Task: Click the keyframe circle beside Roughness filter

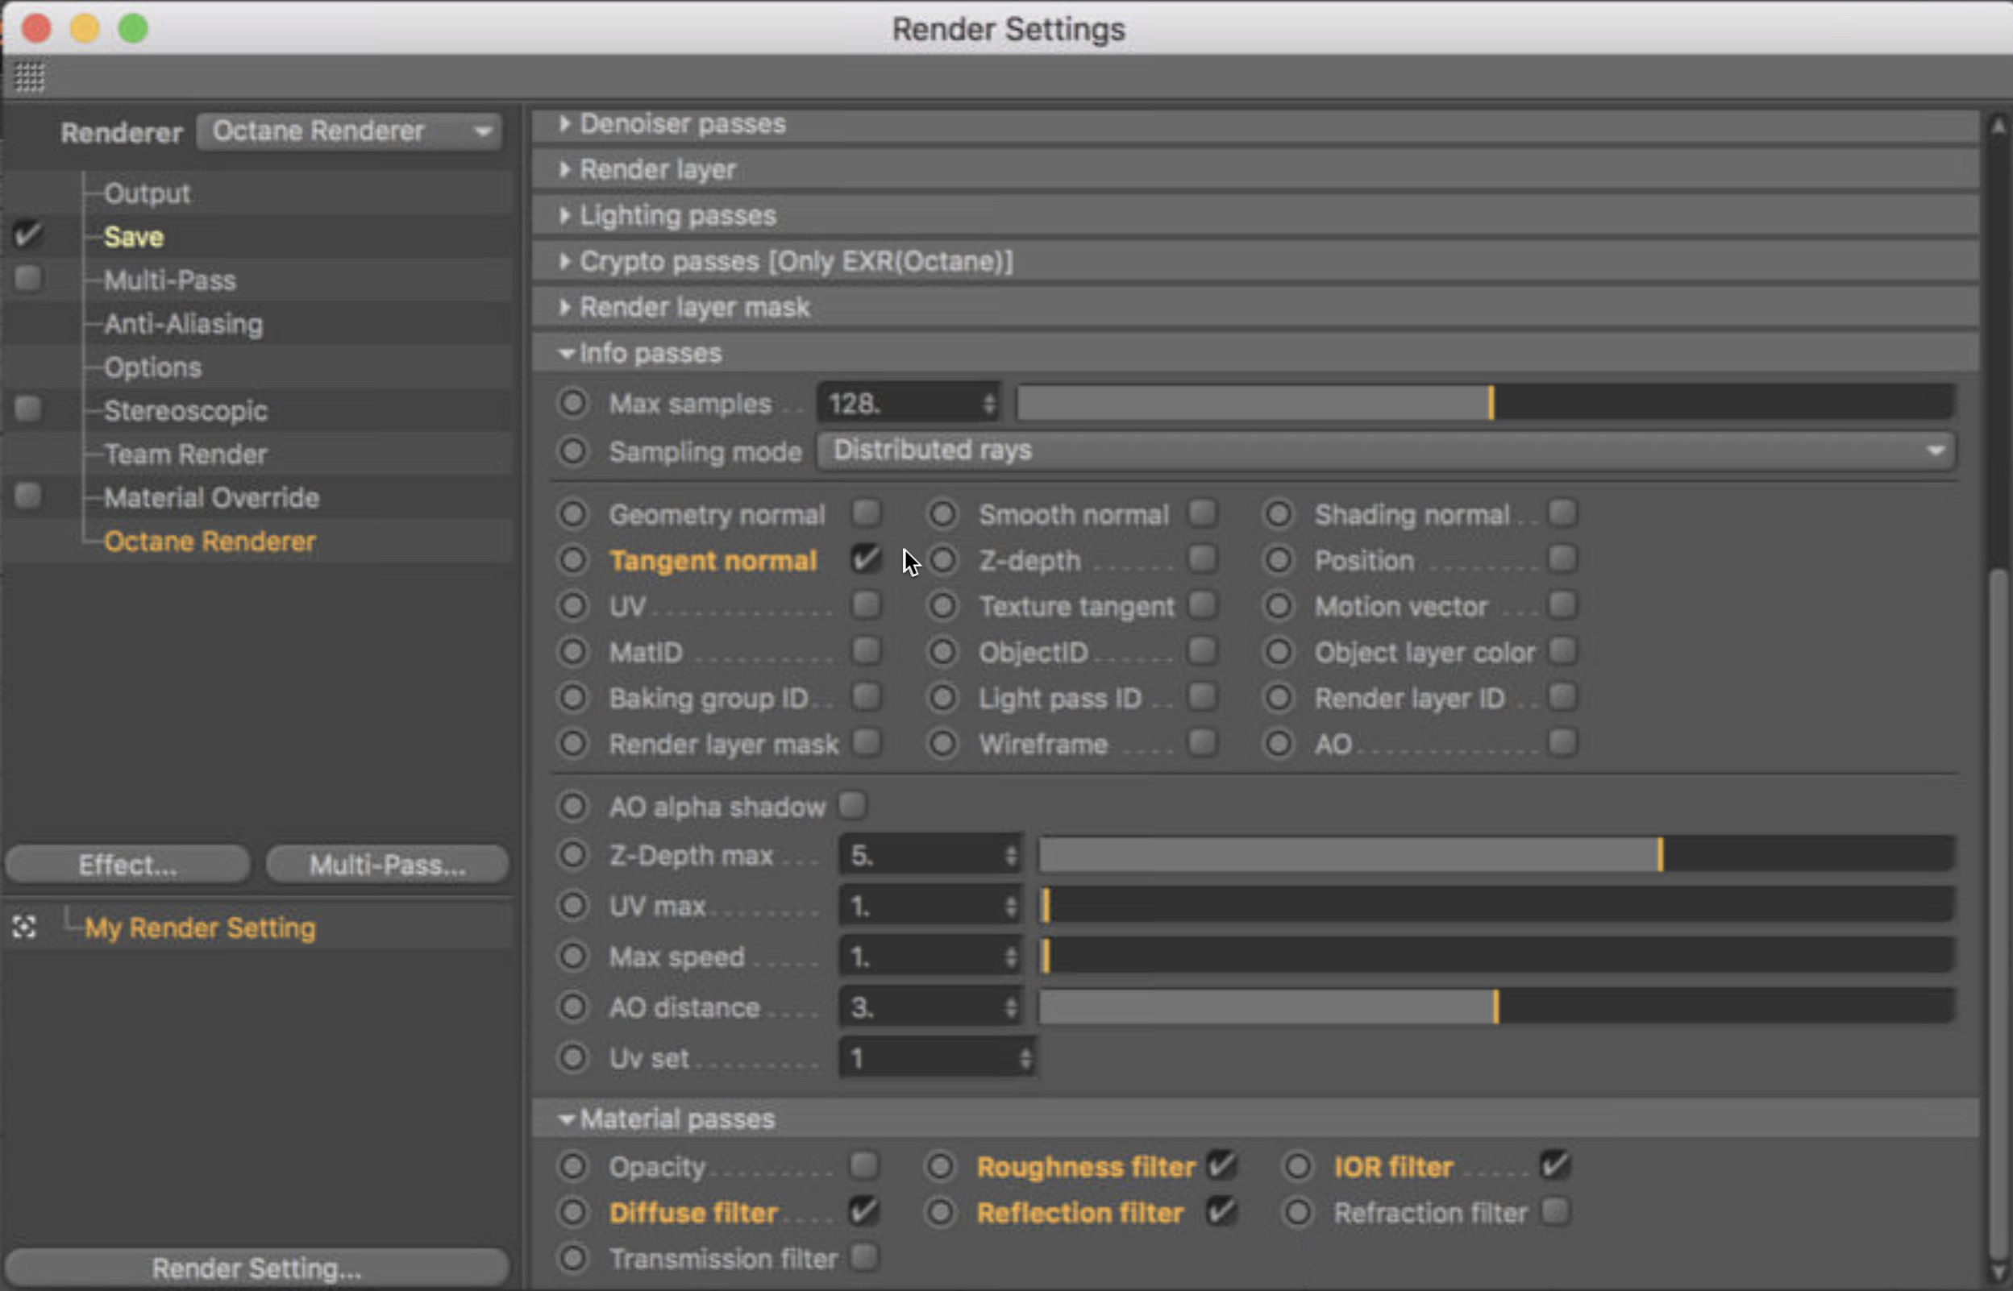Action: [940, 1166]
